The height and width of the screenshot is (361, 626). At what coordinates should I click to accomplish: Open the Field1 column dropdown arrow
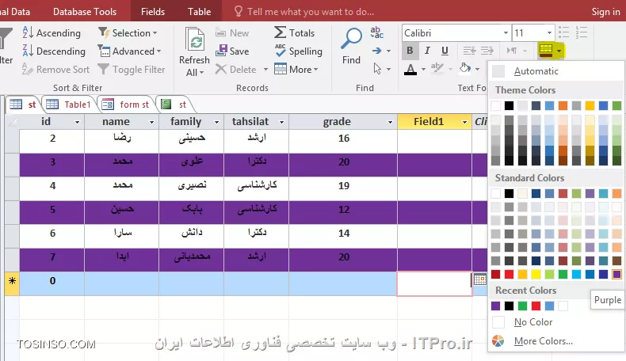click(x=464, y=122)
